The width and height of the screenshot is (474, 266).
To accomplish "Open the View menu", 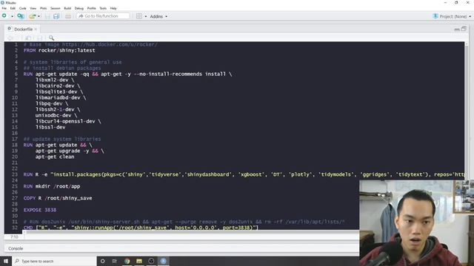I will coord(33,8).
